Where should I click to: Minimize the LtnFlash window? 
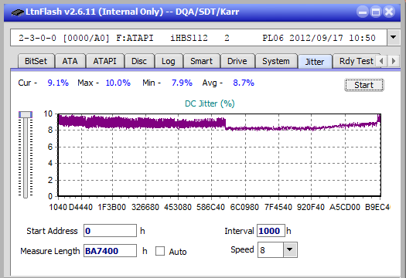click(x=363, y=12)
